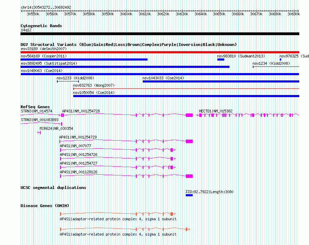Select the nsv1234 (Kidd2008) thin line

[276, 67]
